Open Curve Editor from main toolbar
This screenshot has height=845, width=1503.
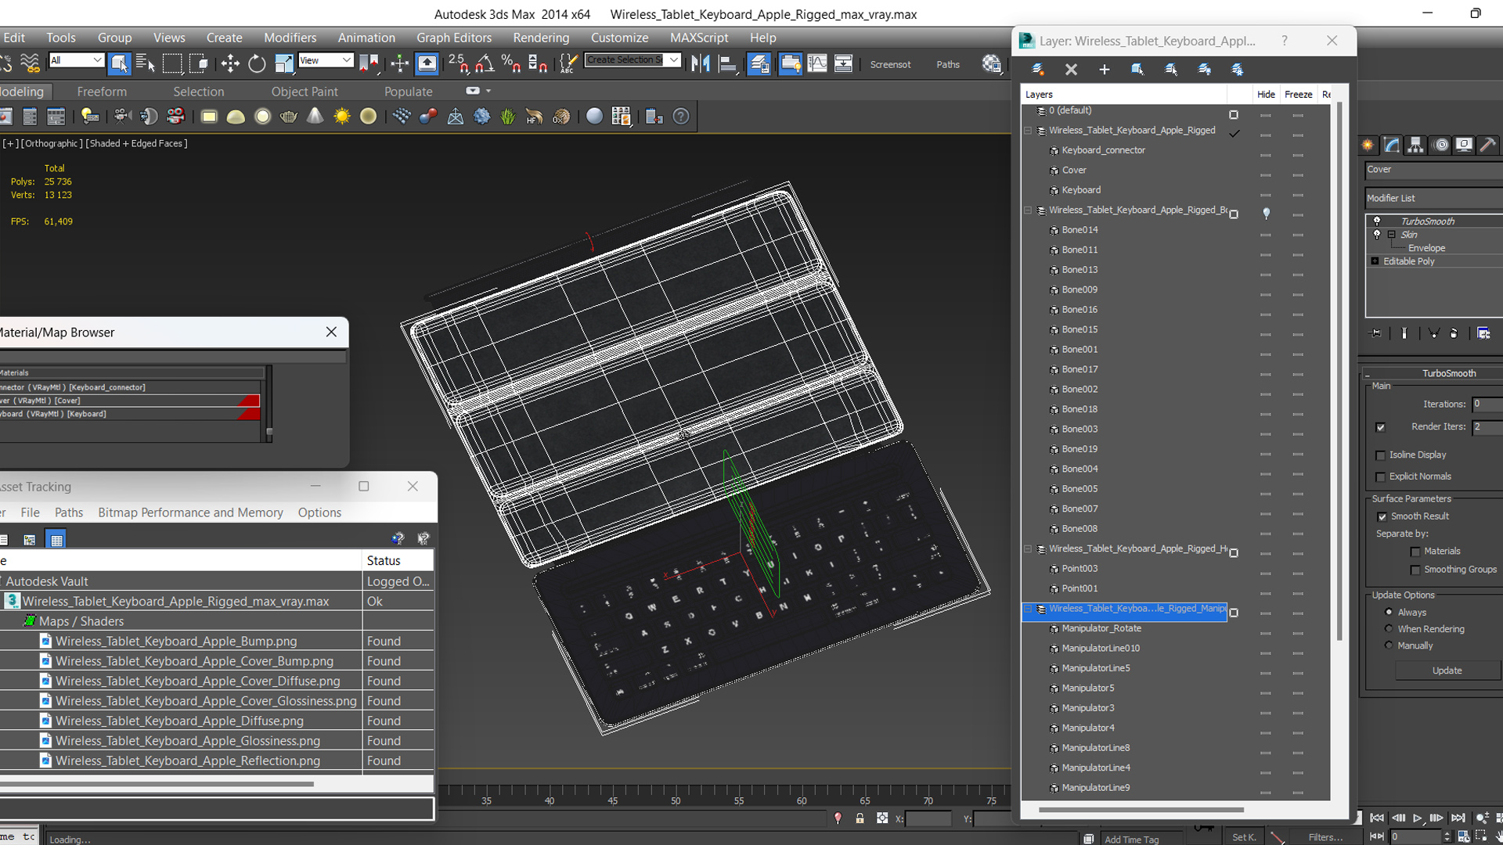(816, 63)
